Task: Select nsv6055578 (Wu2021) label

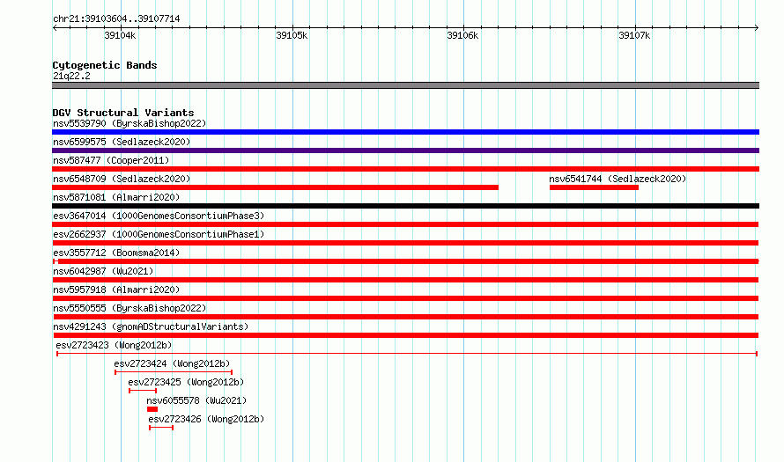Action: pyautogui.click(x=196, y=400)
